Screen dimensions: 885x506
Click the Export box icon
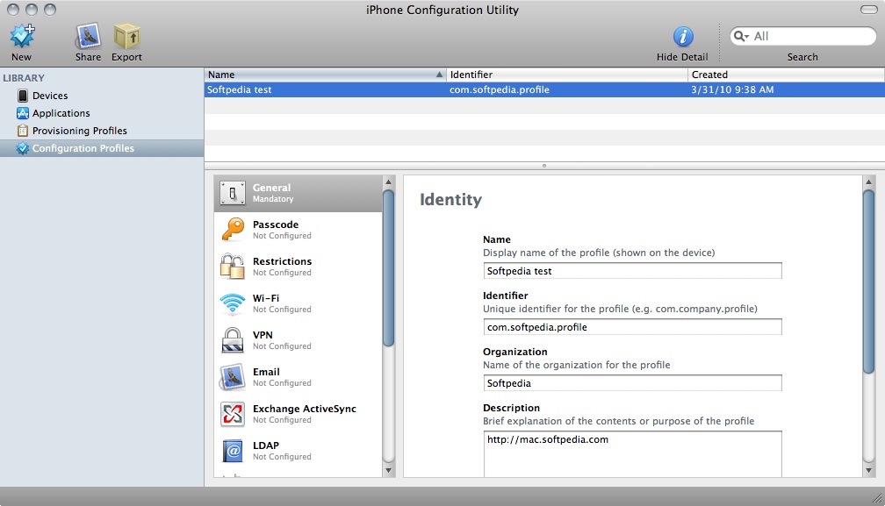coord(126,37)
